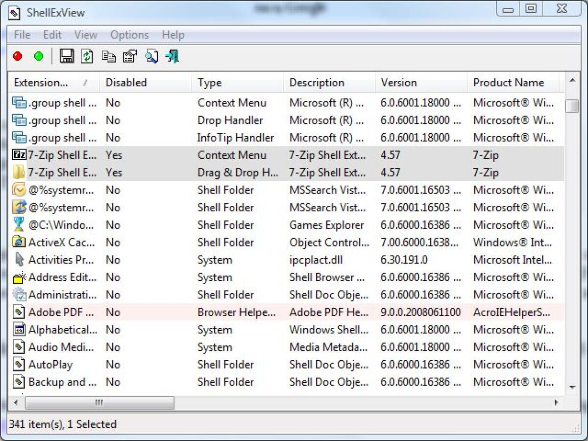The image size is (588, 441).
Task: Click the green Enable Selected Items icon
Action: coord(39,56)
